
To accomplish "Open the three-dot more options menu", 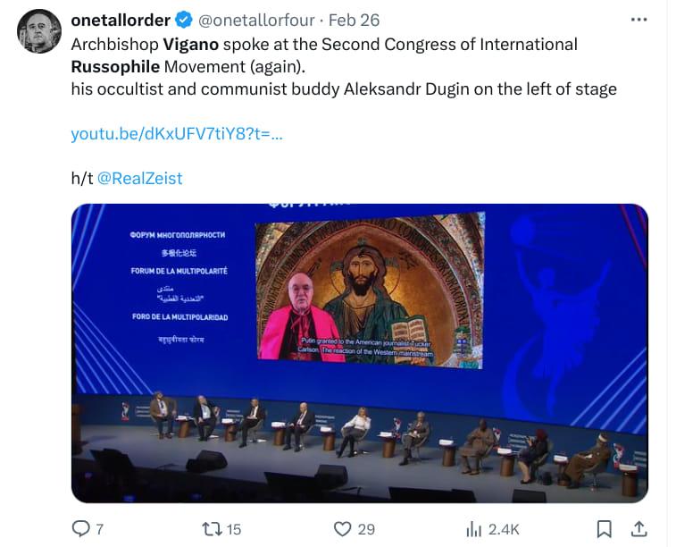I will (638, 20).
